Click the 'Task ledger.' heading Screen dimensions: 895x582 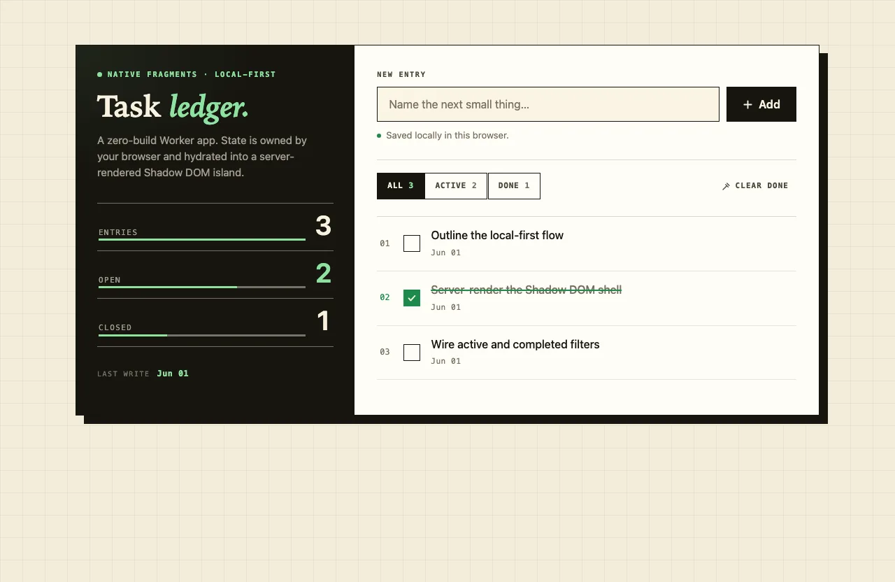pos(173,106)
